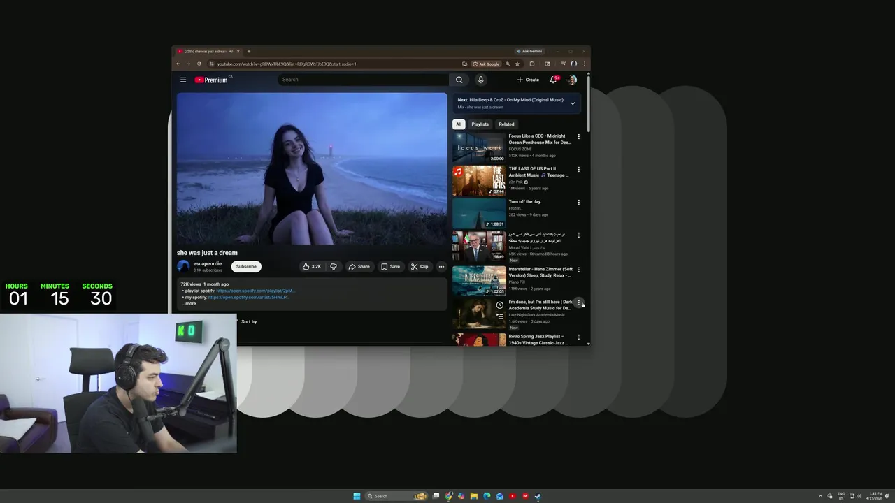Open the YouTube hamburger guide menu
This screenshot has height=503, width=895.
pos(183,80)
